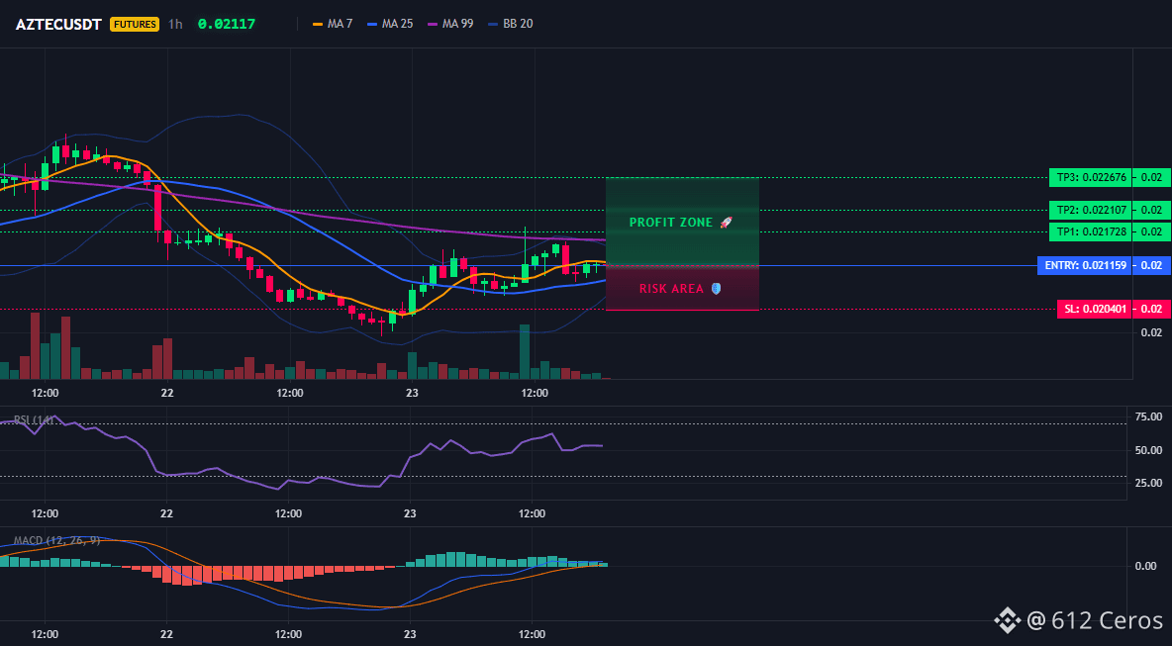1172x646 pixels.
Task: Select the MA 25 legend entry
Action: (x=389, y=24)
